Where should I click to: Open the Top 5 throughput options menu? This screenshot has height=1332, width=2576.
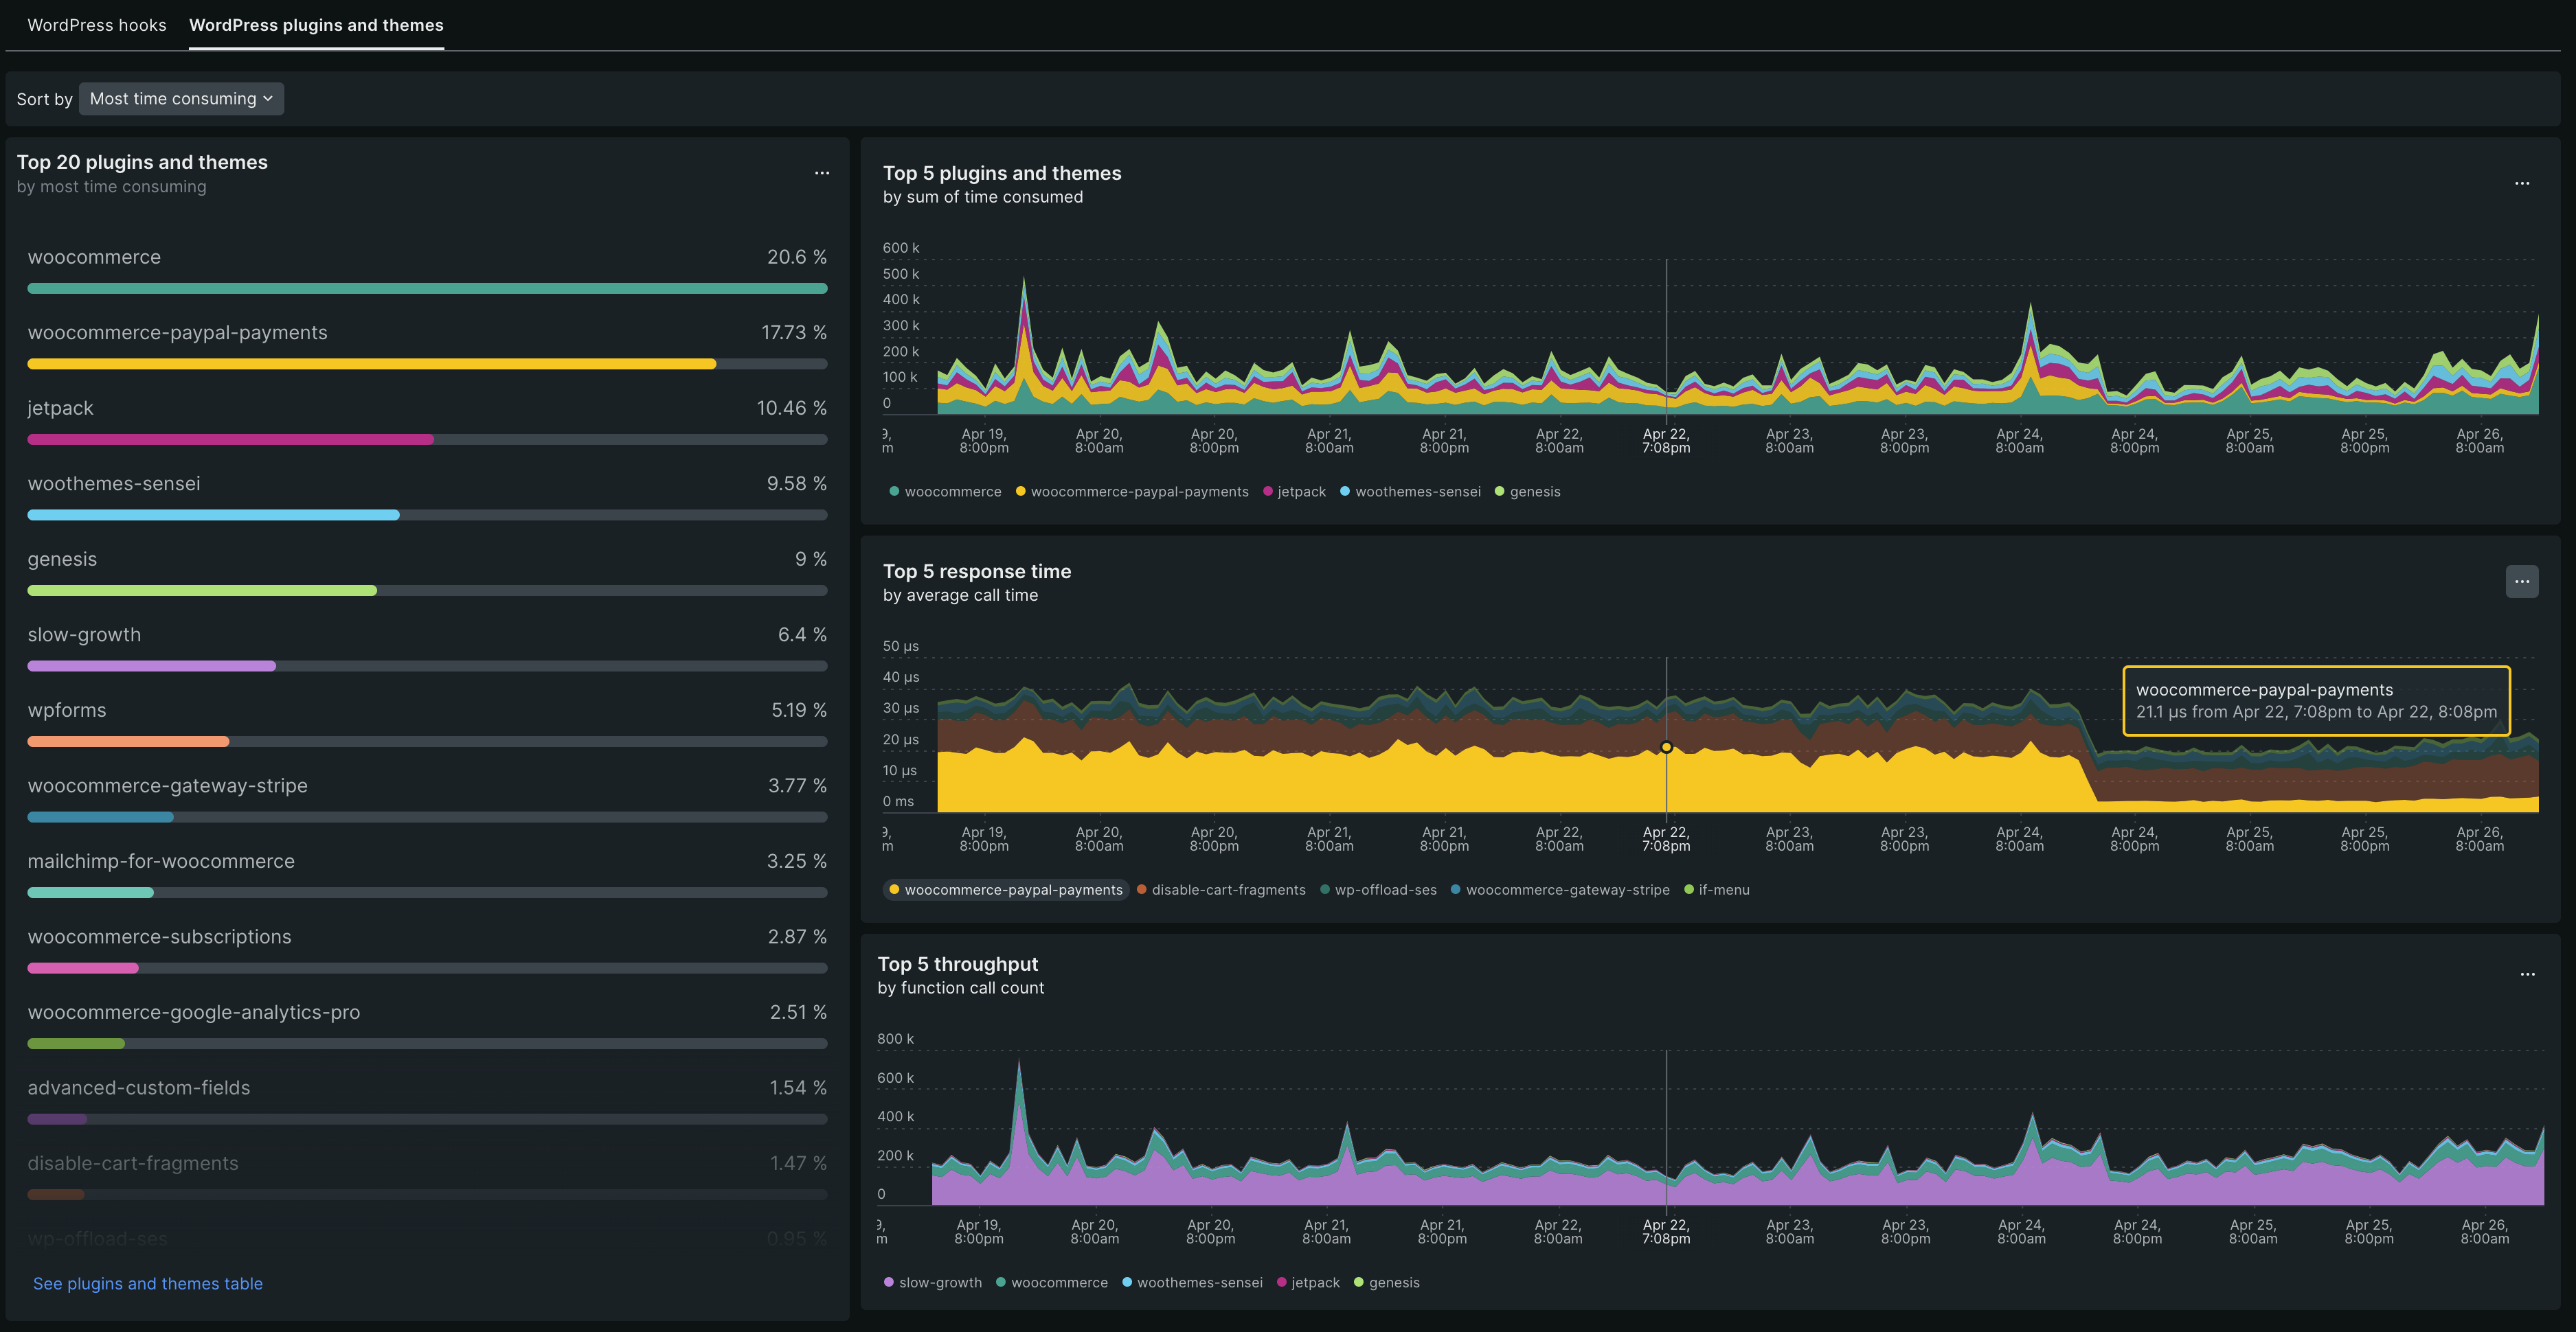pos(2528,974)
